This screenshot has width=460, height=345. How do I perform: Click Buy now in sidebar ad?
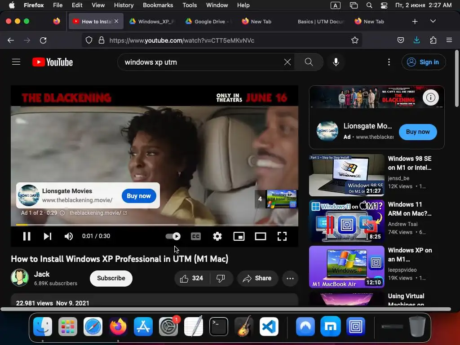(418, 132)
